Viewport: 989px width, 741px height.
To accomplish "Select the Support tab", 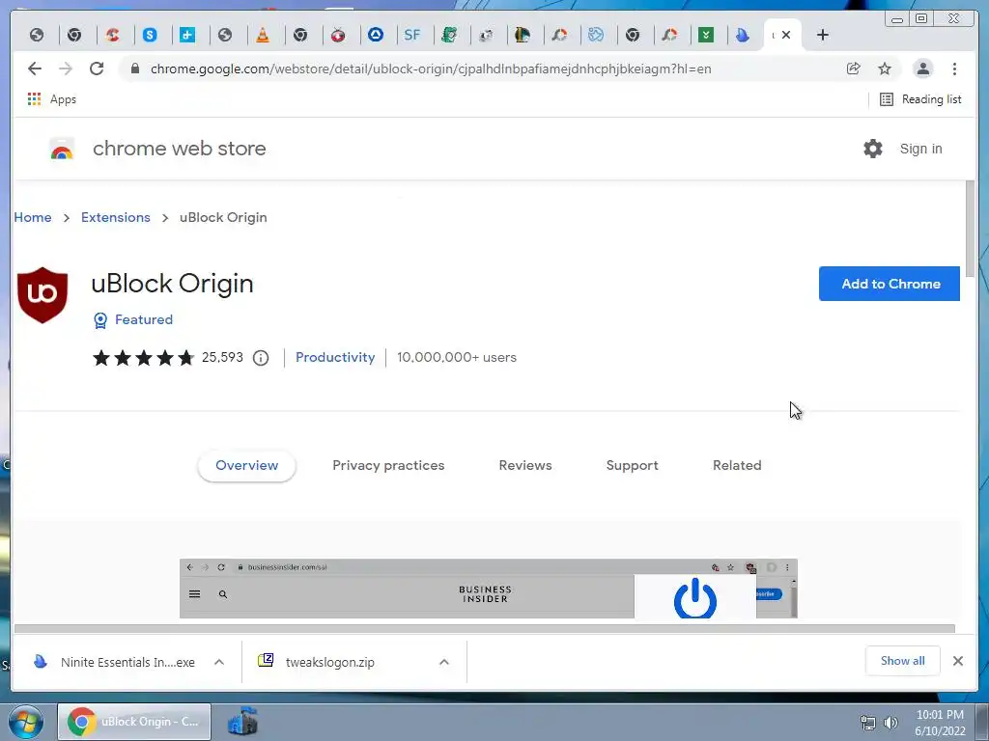I will coord(632,466).
